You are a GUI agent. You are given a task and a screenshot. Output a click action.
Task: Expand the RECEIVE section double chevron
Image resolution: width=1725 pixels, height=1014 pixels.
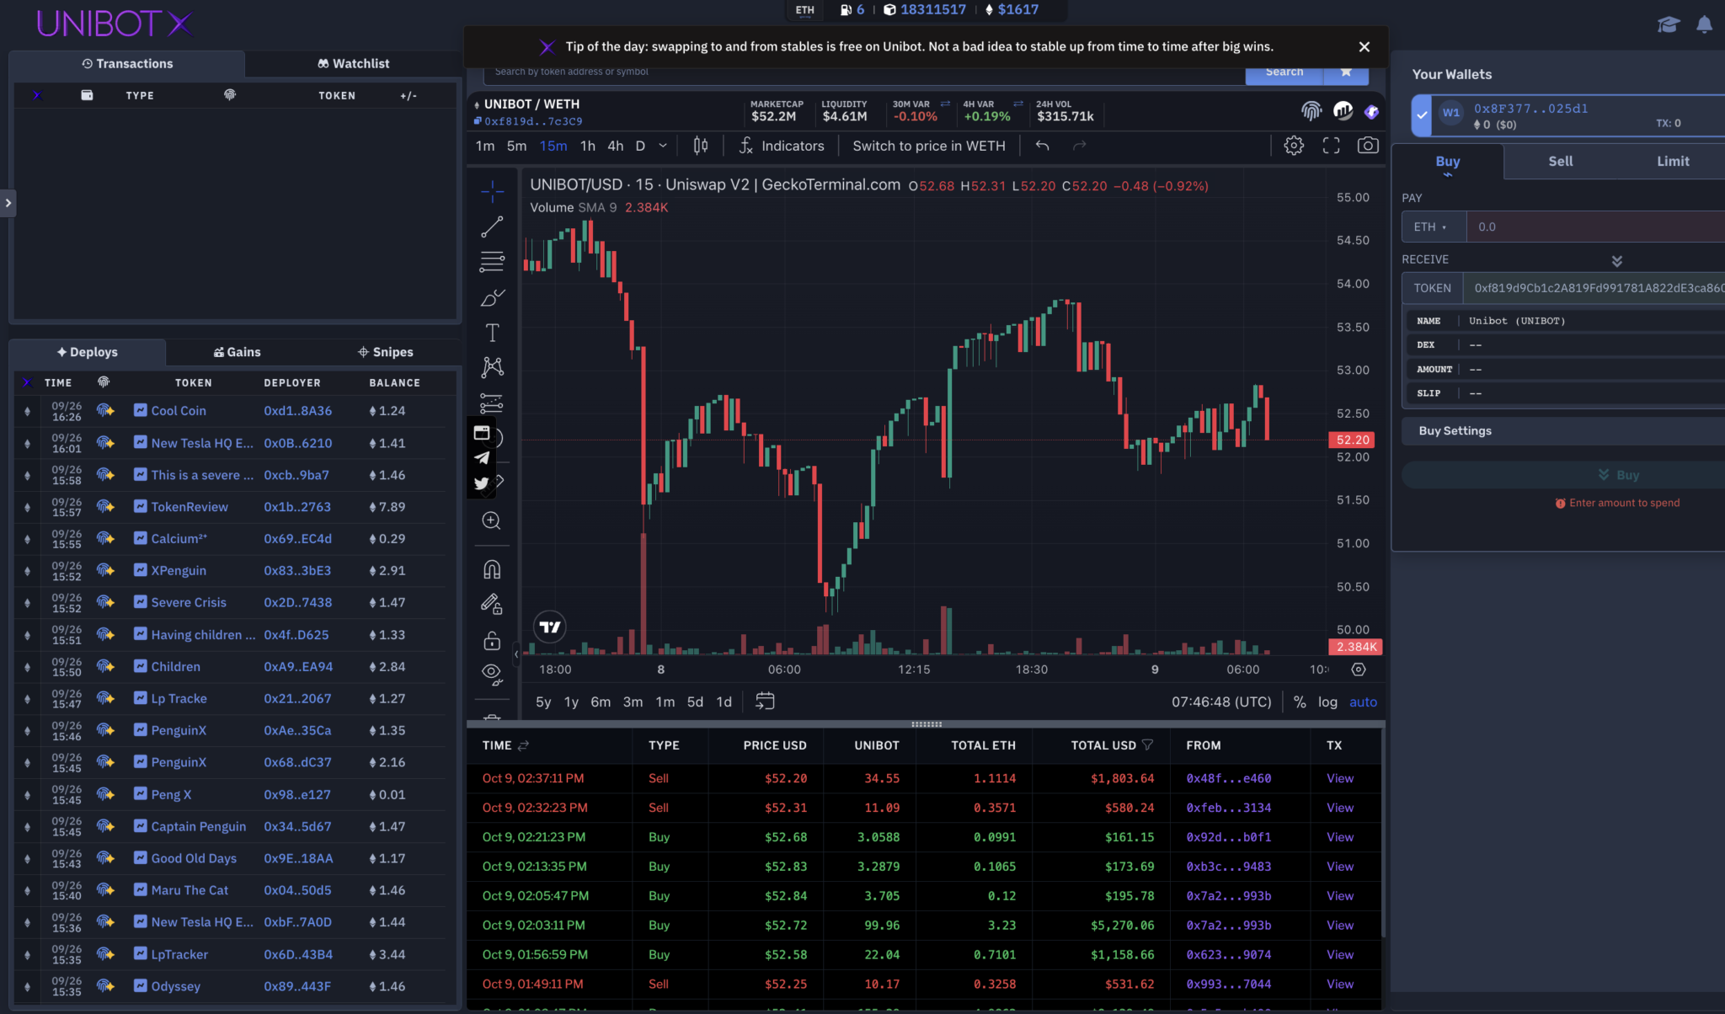tap(1616, 260)
